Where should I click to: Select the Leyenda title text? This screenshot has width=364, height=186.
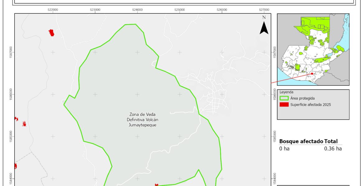point(287,92)
